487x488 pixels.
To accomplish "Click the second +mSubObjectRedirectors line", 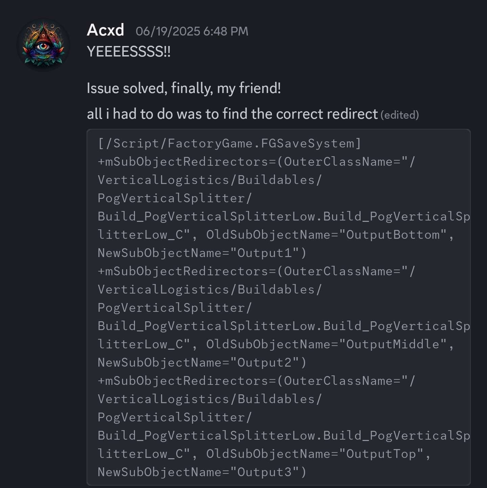I will pos(256,271).
